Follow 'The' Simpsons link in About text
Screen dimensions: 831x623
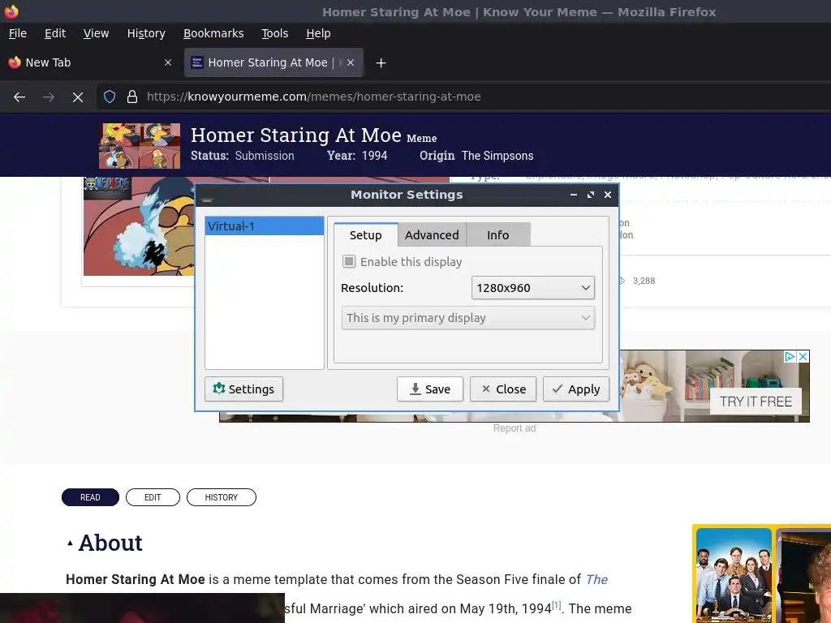[596, 579]
